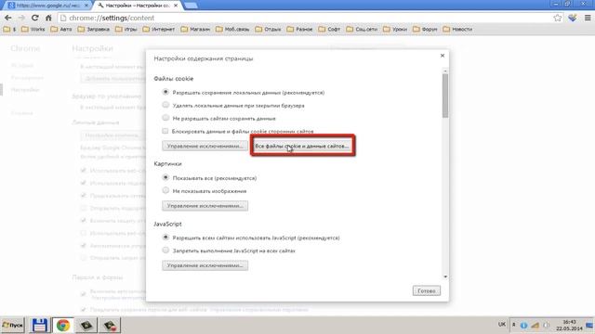This screenshot has height=334, width=595.
Task: Reload the page with the refresh icon
Action: (35, 18)
